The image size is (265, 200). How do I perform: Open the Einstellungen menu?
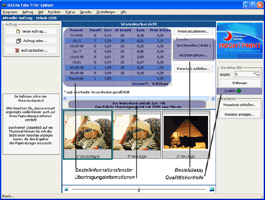coord(106,12)
